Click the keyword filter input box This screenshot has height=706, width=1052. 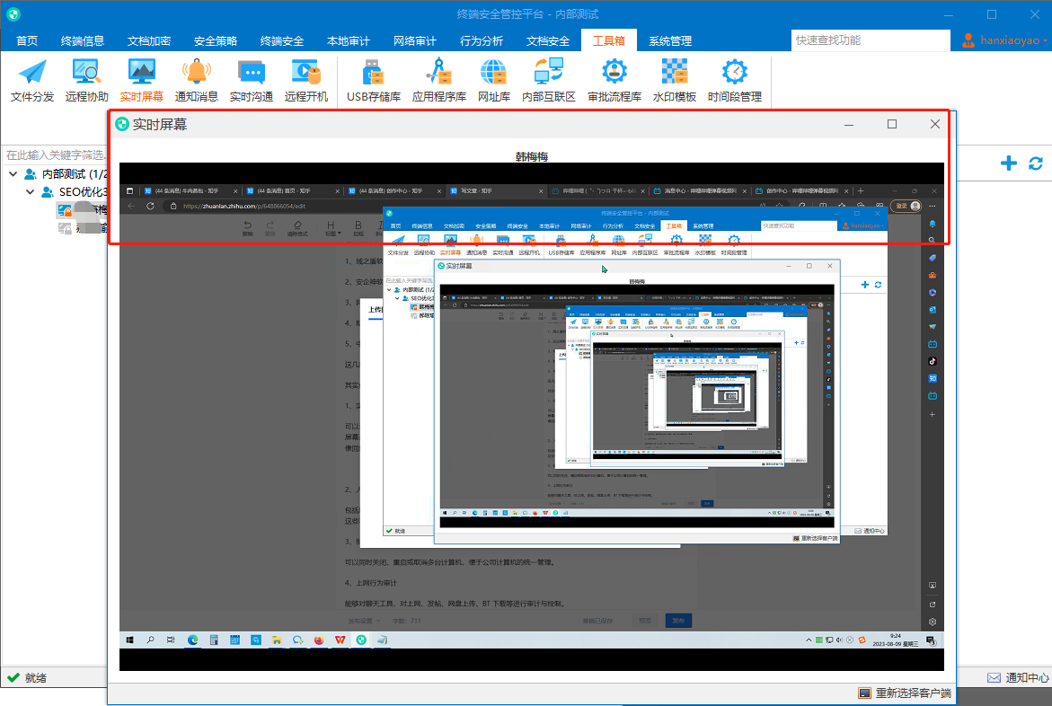tap(55, 155)
